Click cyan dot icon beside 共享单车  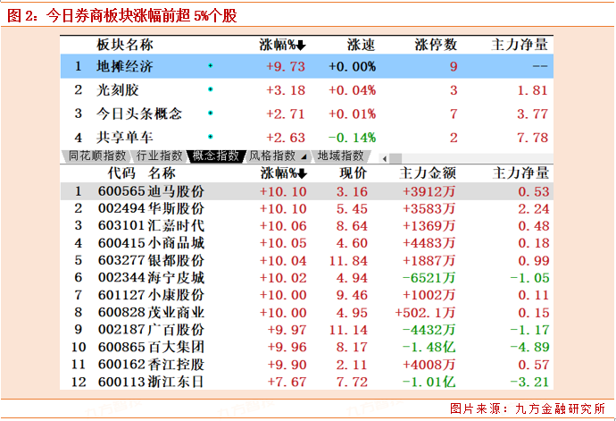[211, 137]
